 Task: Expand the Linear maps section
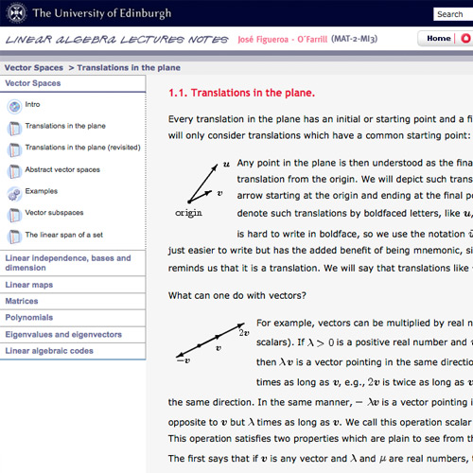73,285
